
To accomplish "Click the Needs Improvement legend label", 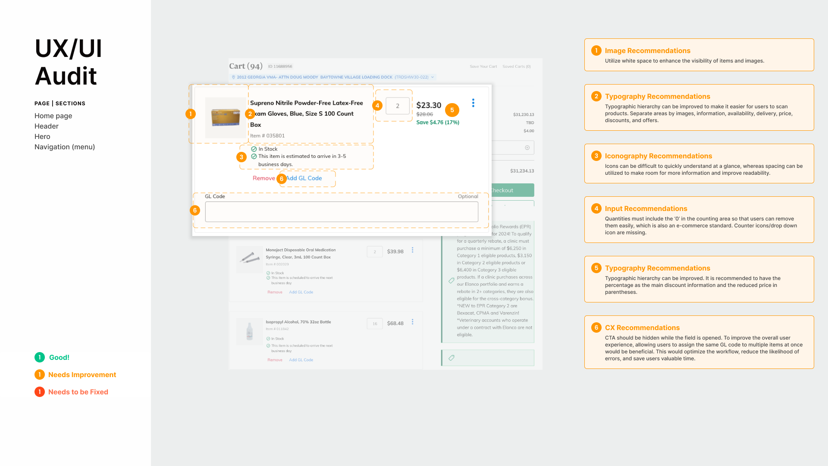I will point(82,375).
